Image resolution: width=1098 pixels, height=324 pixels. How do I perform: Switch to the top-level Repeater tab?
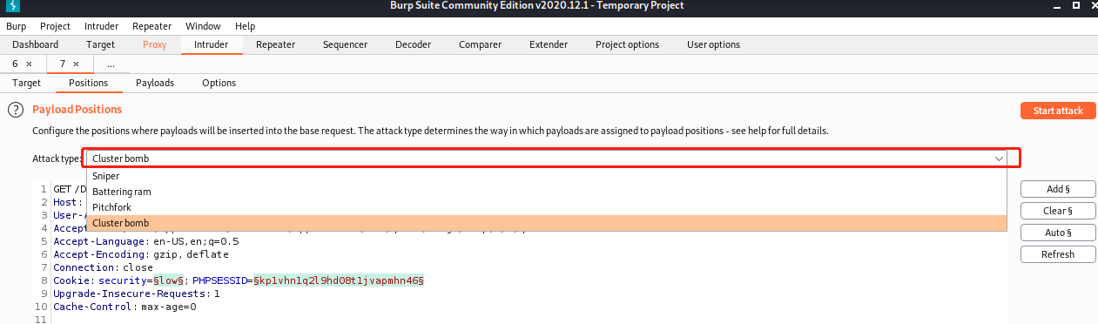pyautogui.click(x=275, y=44)
